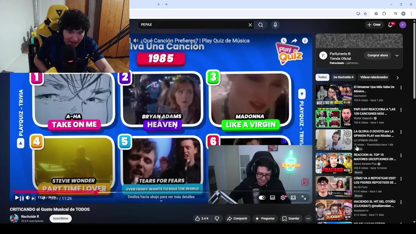Dislike the video
This screenshot has width=416, height=234.
217,218
